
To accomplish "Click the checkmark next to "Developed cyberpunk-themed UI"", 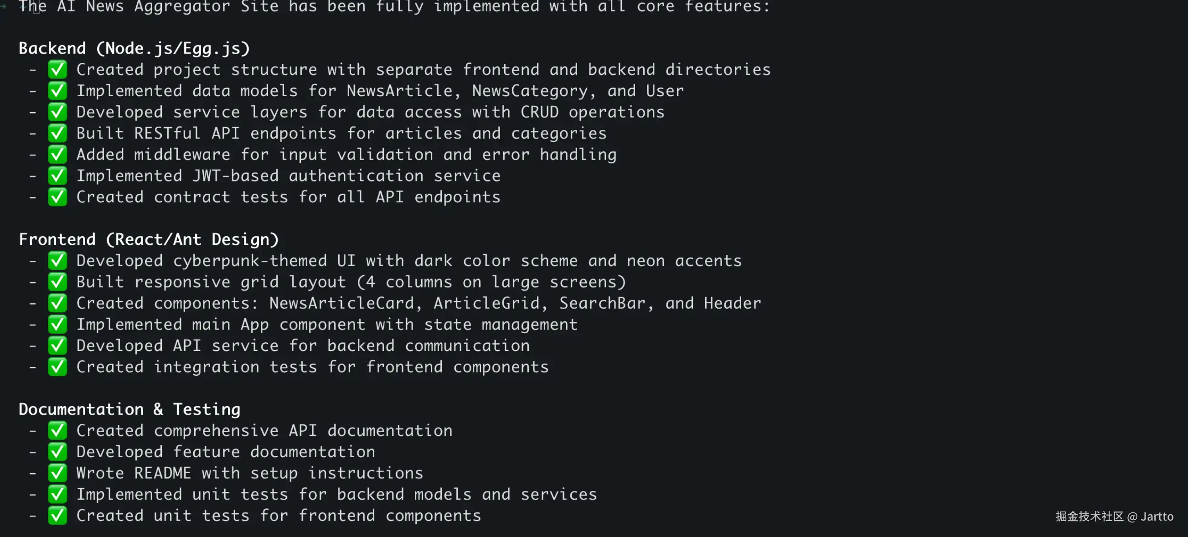I will [57, 261].
